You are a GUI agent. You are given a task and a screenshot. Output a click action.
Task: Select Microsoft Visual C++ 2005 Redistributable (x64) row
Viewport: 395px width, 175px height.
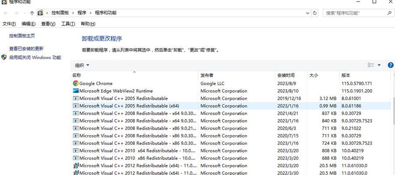(x=231, y=106)
